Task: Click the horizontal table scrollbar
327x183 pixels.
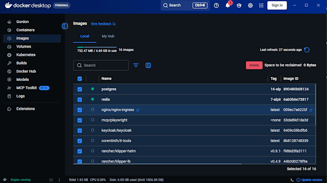Action: click(157, 164)
